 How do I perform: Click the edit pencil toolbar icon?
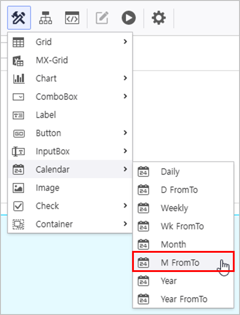pyautogui.click(x=102, y=17)
